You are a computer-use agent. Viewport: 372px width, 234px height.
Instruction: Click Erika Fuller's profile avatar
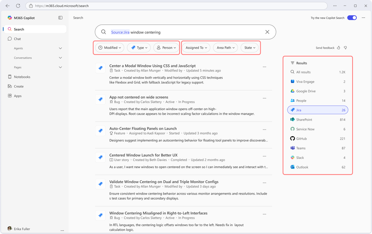[x=10, y=228]
